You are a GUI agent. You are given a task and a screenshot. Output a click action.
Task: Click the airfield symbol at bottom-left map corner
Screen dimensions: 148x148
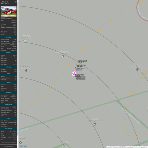coord(20,142)
